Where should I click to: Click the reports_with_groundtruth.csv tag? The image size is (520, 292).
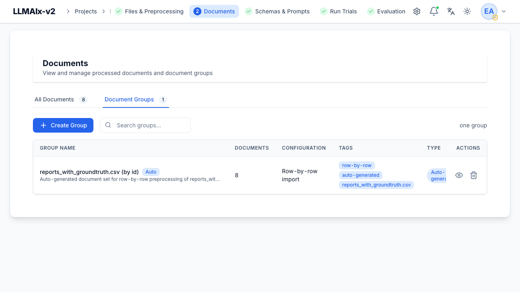(376, 185)
